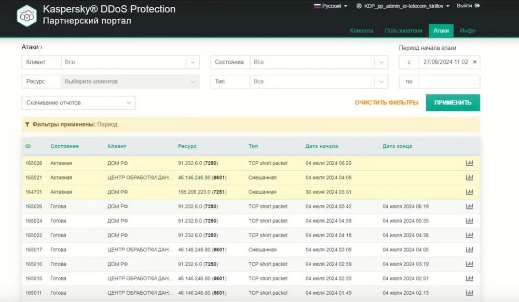Click the ПРИМЕНИТЬ button
519x302 pixels.
click(453, 103)
